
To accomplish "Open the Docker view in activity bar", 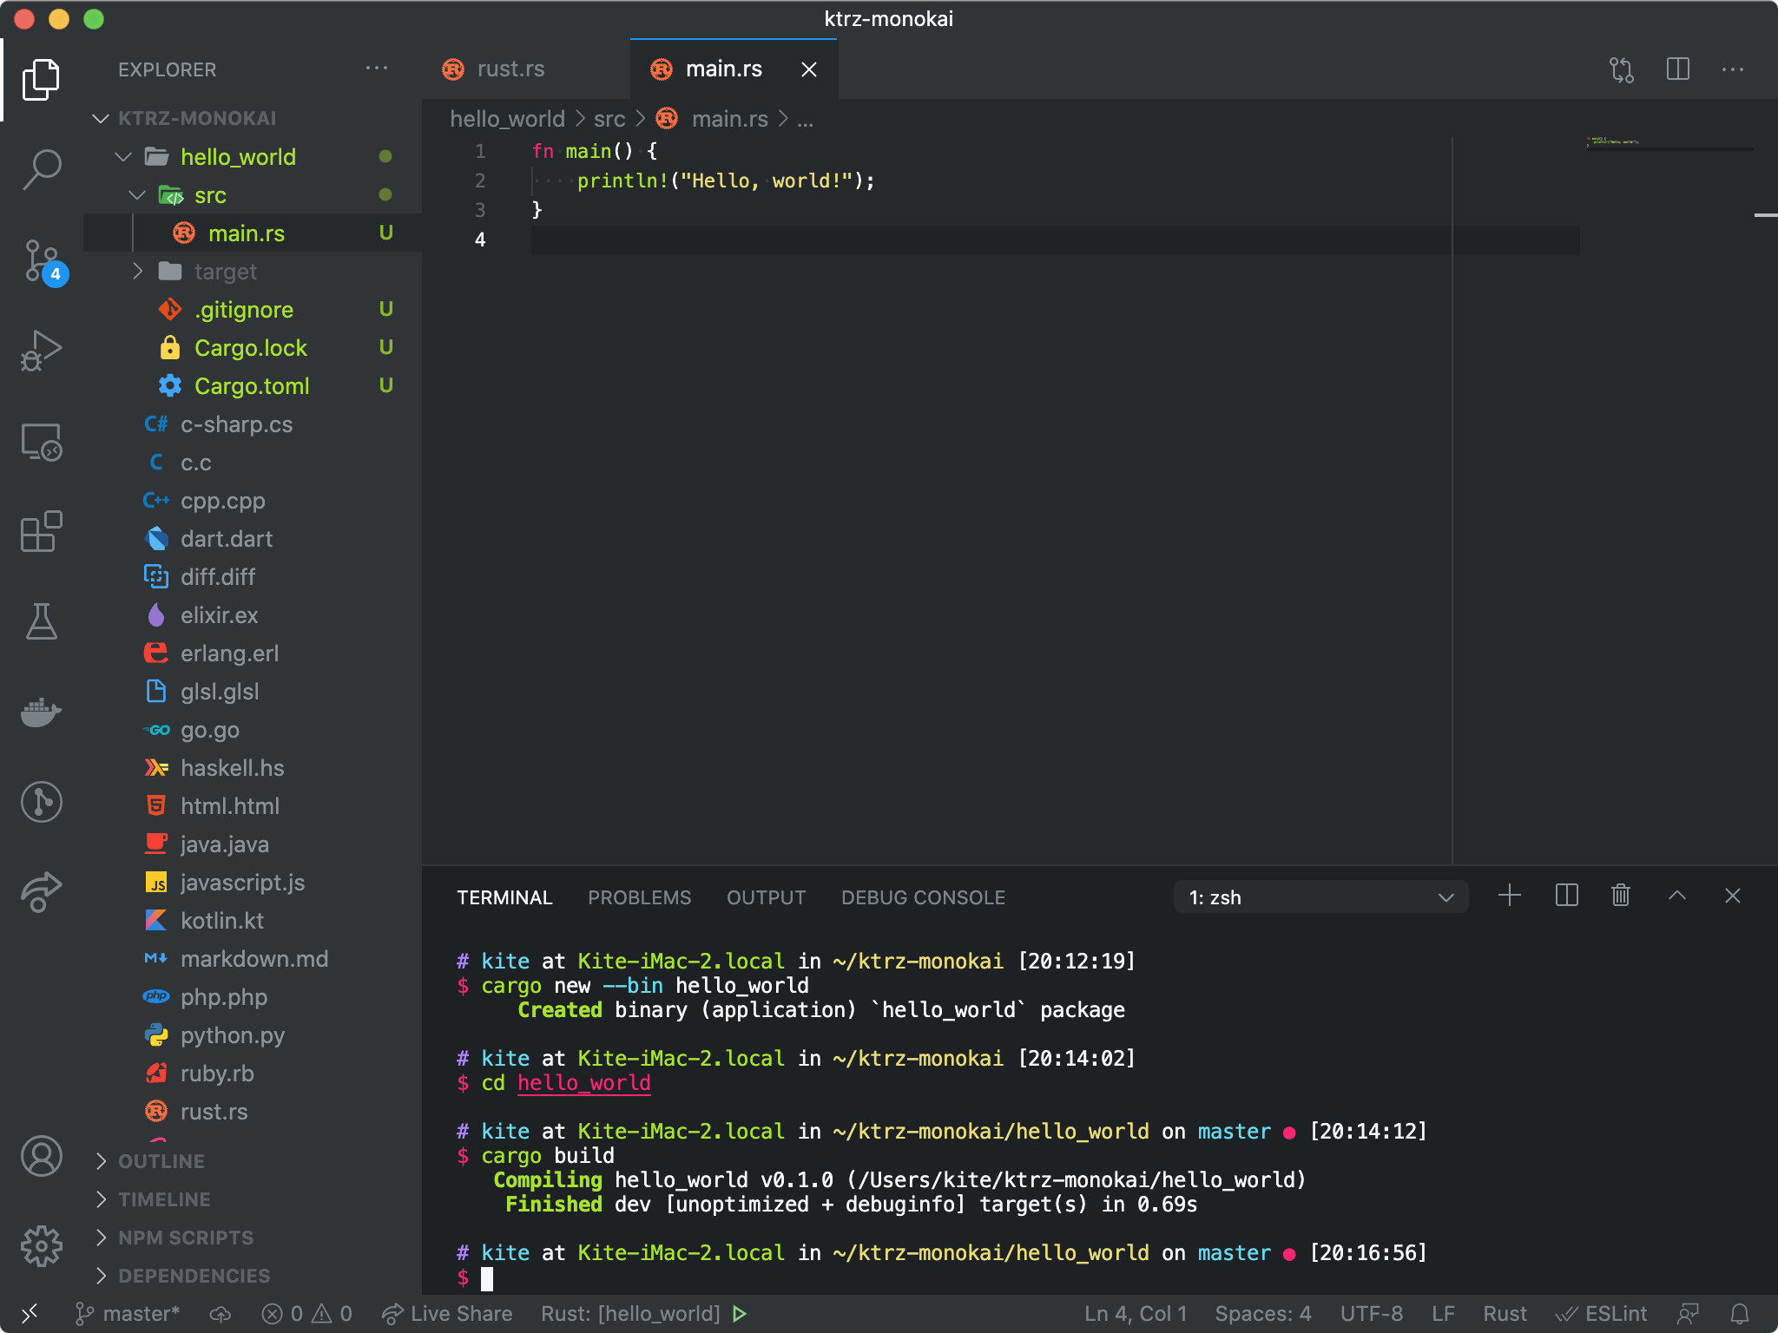I will 41,712.
